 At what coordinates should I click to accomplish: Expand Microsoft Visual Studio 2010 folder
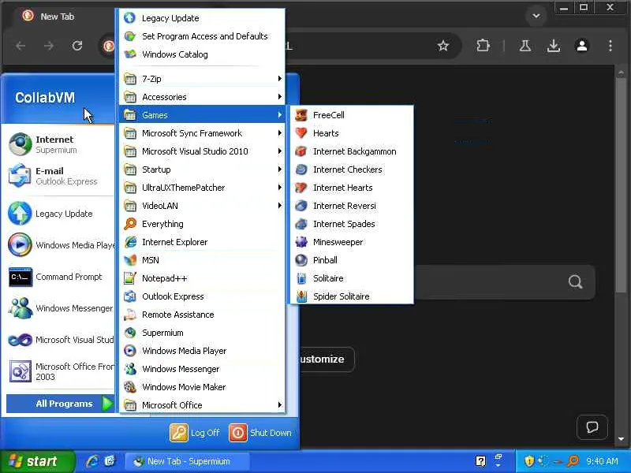pos(202,151)
